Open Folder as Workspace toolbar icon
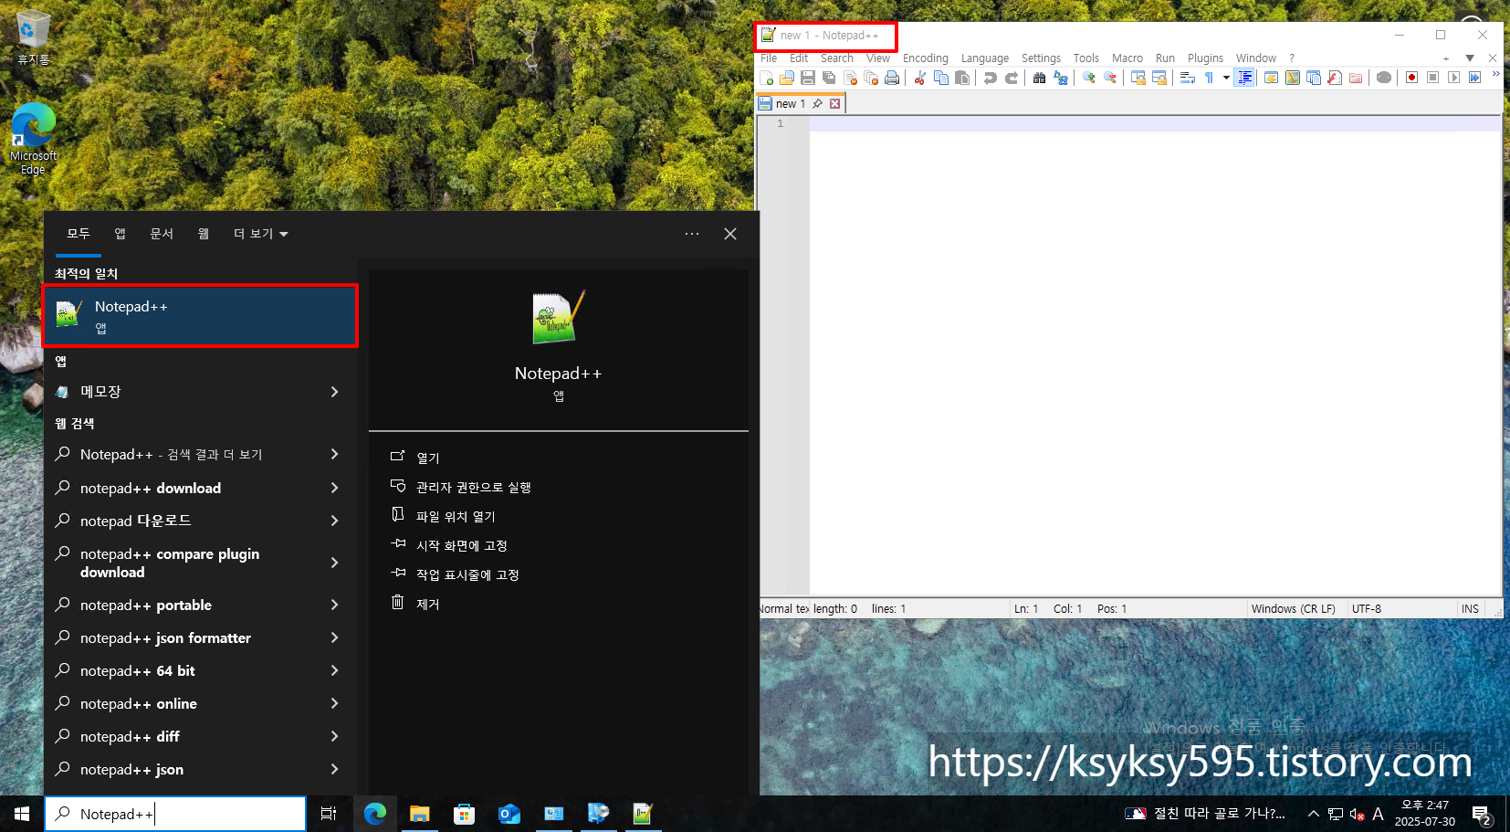The image size is (1510, 832). (x=1356, y=78)
